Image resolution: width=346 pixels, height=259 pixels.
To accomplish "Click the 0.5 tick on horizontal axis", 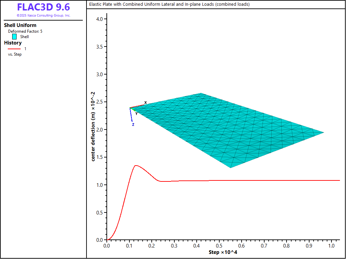I will (x=219, y=246).
